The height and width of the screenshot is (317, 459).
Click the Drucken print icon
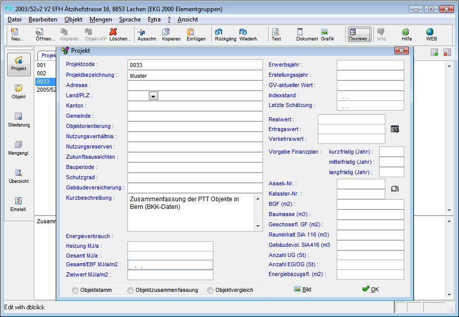359,34
